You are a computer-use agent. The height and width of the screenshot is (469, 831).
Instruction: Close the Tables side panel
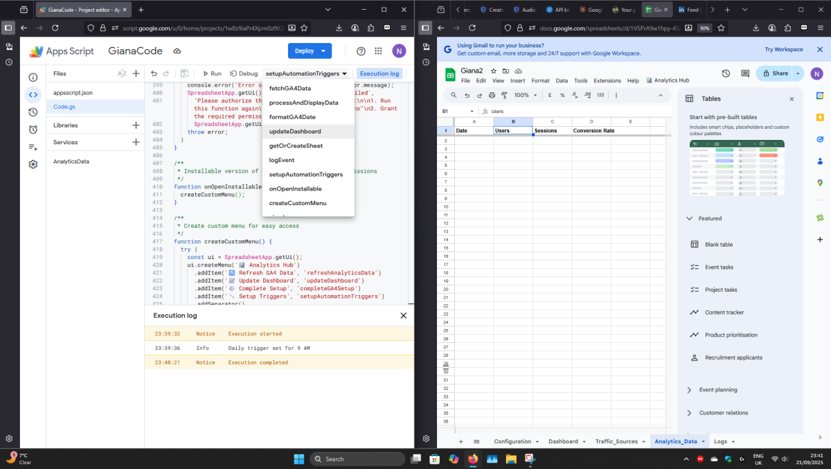pyautogui.click(x=792, y=99)
